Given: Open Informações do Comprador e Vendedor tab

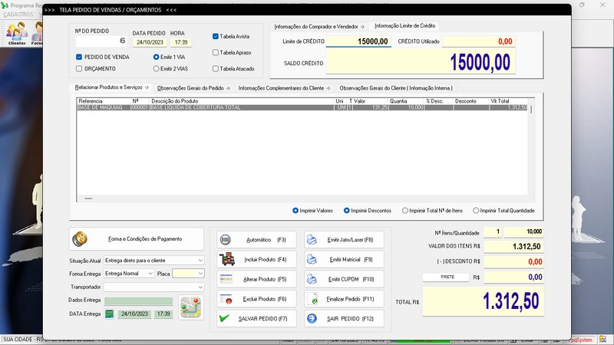Looking at the screenshot, I should [x=319, y=26].
